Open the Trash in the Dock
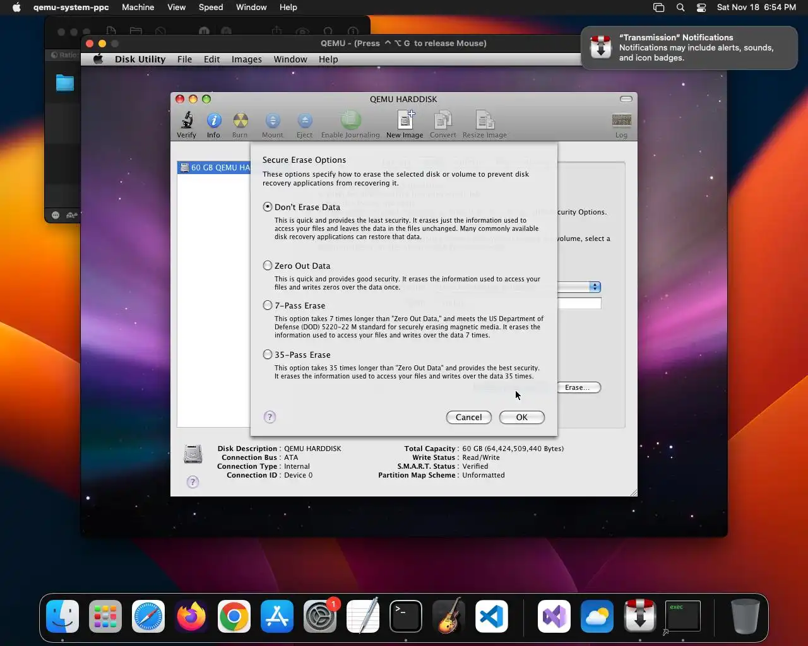The image size is (808, 646). coord(745,616)
